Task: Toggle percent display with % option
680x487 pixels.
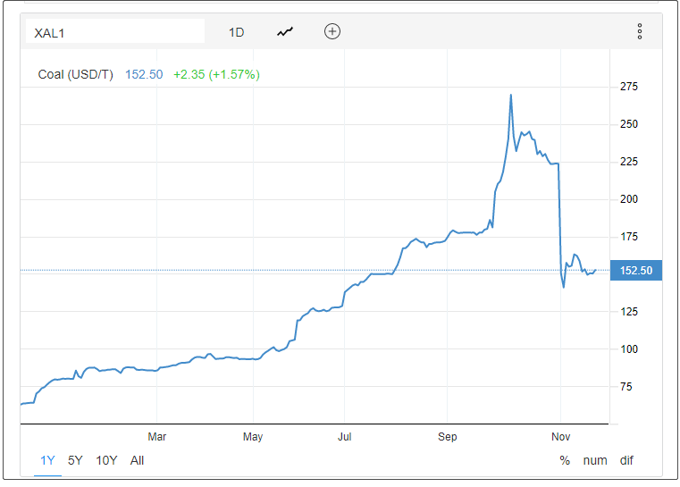Action: [x=565, y=460]
